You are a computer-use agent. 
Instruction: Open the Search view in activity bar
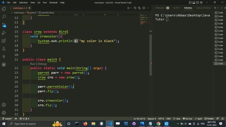click(4, 17)
